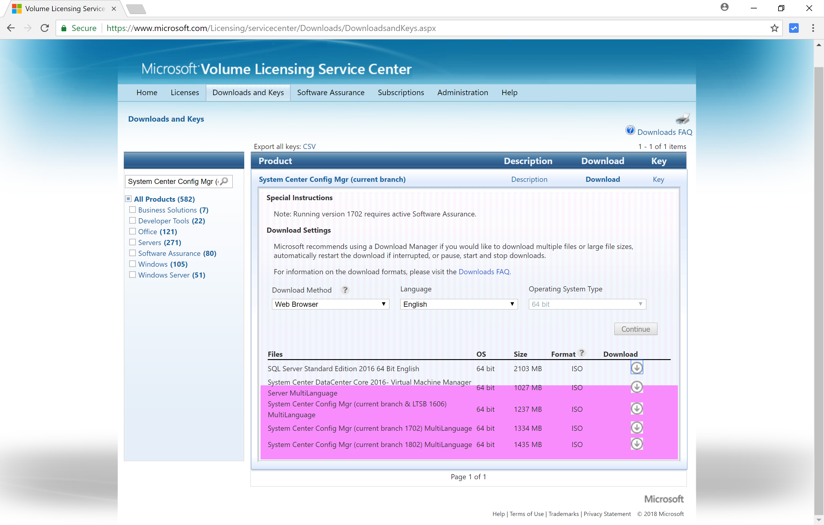The image size is (824, 525).
Task: Click the printer icon above Downloads FAQ
Action: [682, 119]
